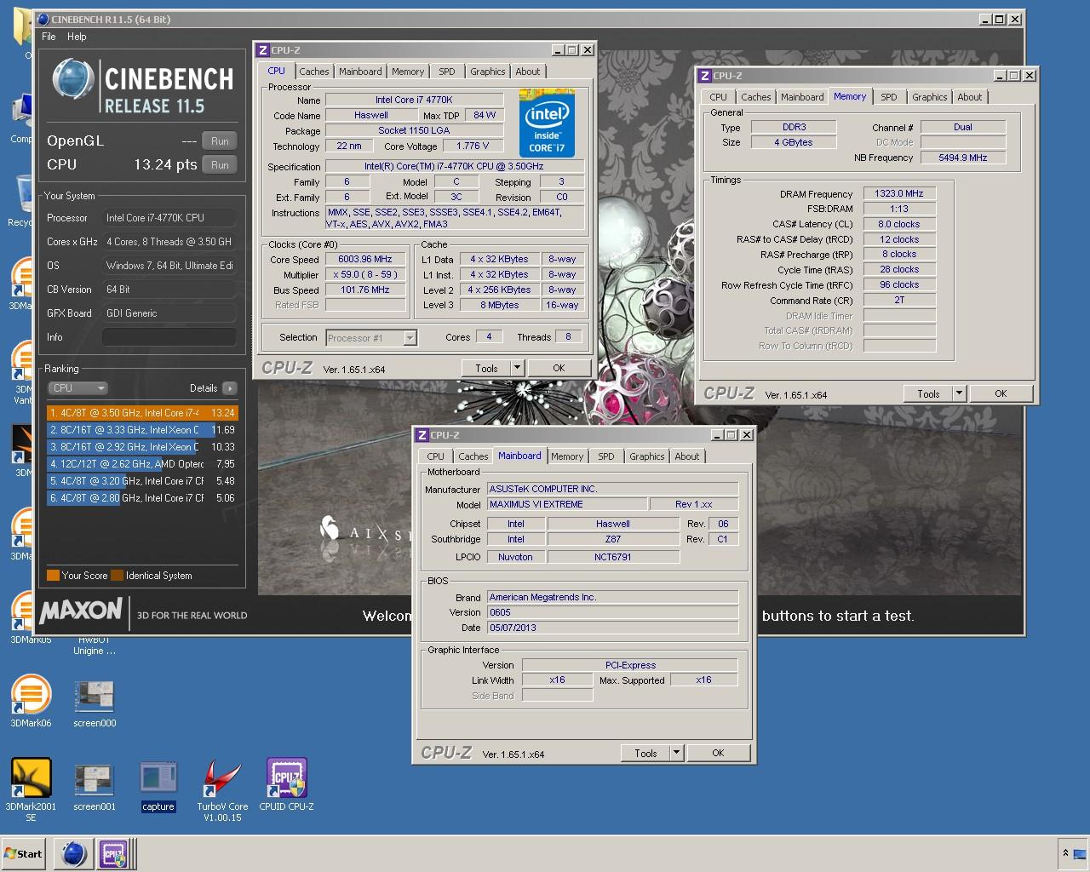Screen dimensions: 1090x872
Task: Click Tools button in CPU-Z CPU window
Action: click(x=486, y=369)
